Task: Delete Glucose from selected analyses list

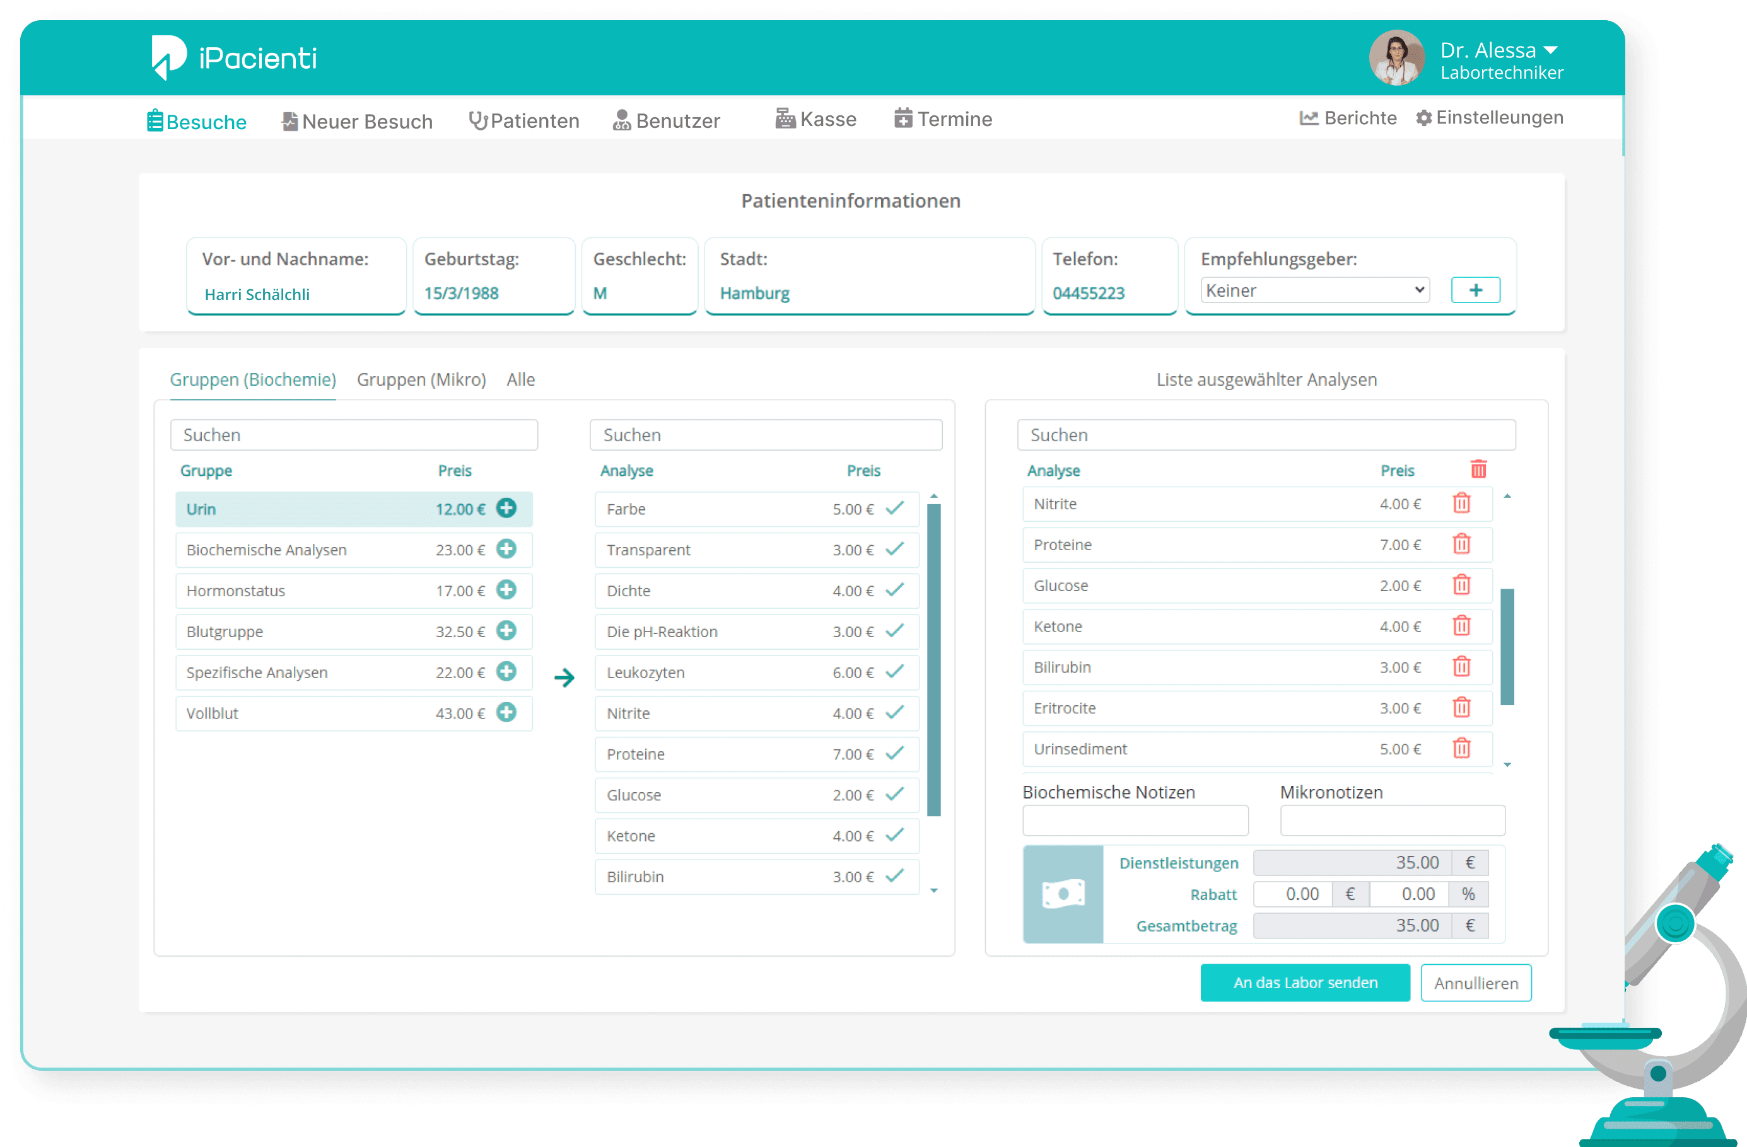Action: click(1461, 585)
